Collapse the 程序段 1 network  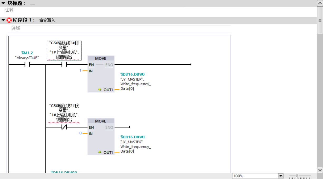[x=3, y=20]
